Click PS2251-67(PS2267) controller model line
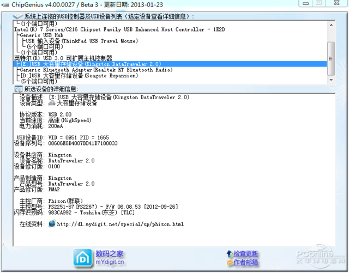This screenshot has width=349, height=273. point(113,207)
